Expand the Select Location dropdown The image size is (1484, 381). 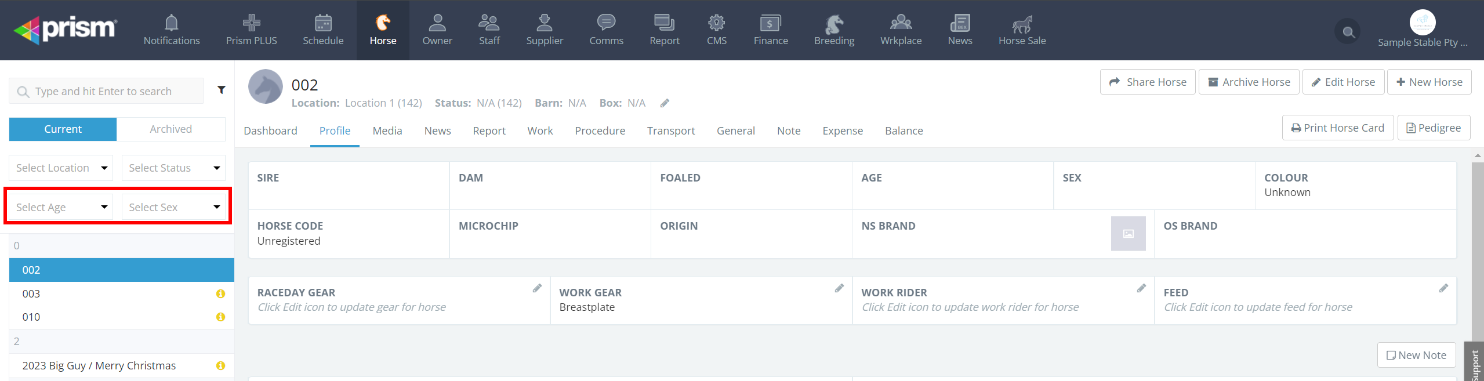[61, 168]
